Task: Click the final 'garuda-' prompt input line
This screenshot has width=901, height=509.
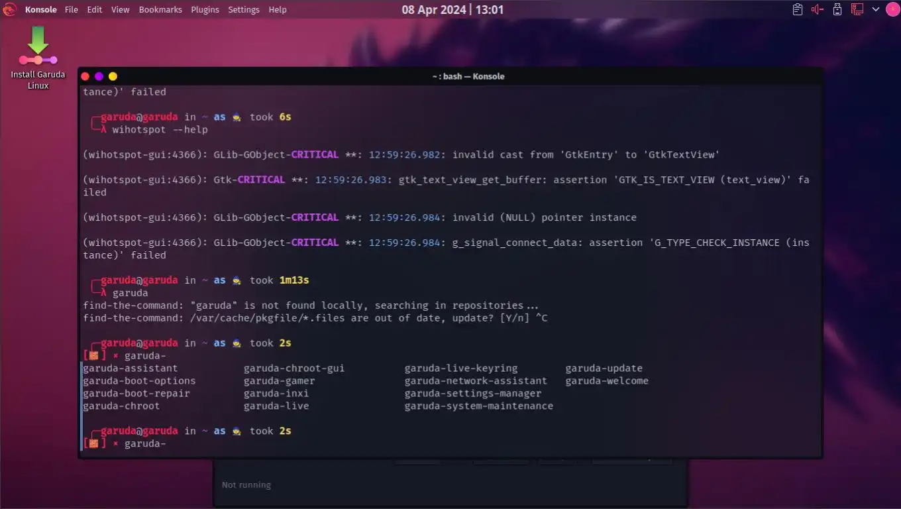Action: [144, 443]
